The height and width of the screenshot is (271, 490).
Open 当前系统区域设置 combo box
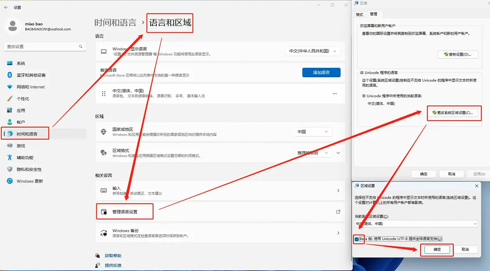pyautogui.click(x=416, y=224)
